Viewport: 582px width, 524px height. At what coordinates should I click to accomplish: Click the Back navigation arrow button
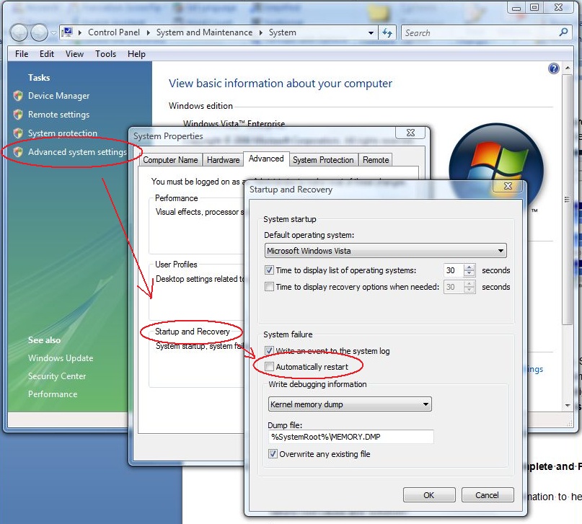(19, 32)
